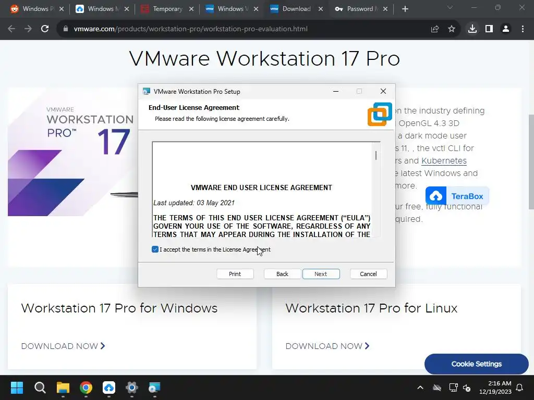Download Workstation 17 Pro for Linux
Screen dimensions: 534x400
(327, 346)
